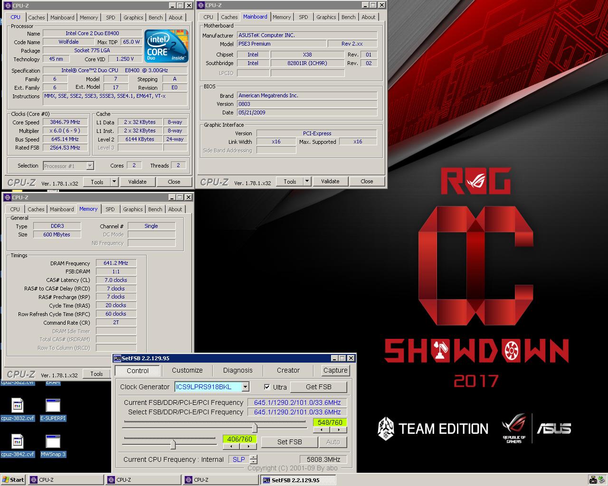This screenshot has width=608, height=486.
Task: Open the cpuz-3832.cvf desktop file icon
Action: (x=17, y=405)
